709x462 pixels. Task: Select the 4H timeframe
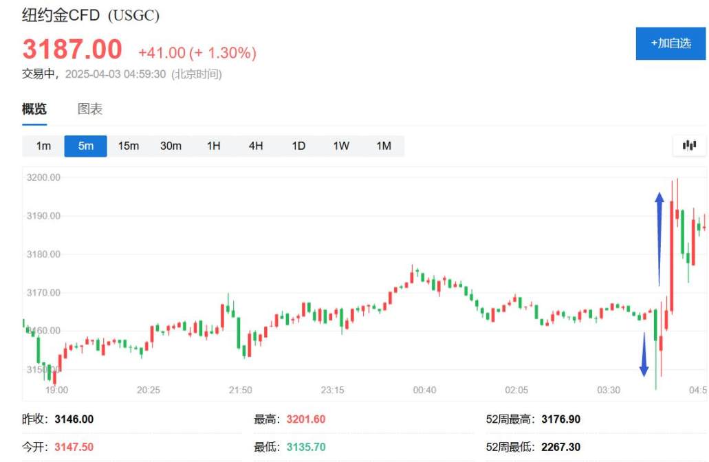click(256, 145)
